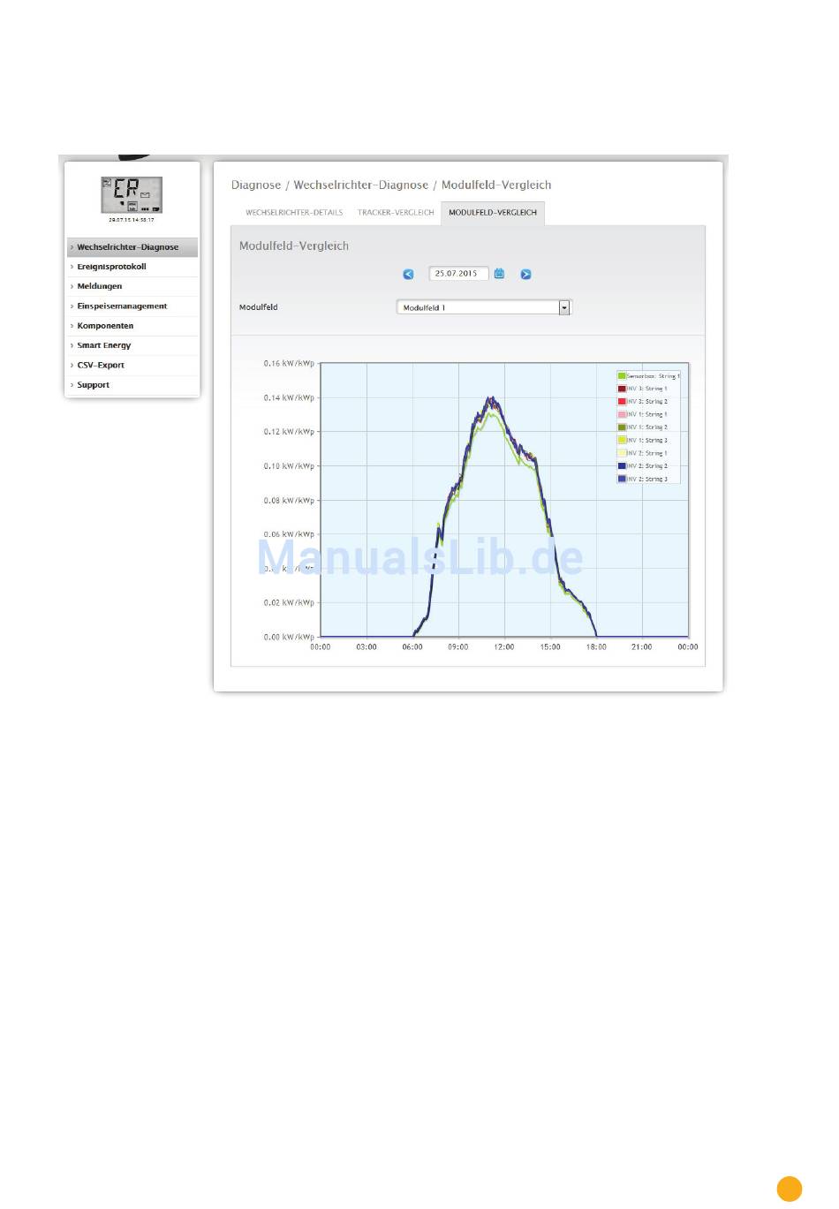
Task: Click the INV 2: String 2 dark blue swatch
Action: [622, 465]
